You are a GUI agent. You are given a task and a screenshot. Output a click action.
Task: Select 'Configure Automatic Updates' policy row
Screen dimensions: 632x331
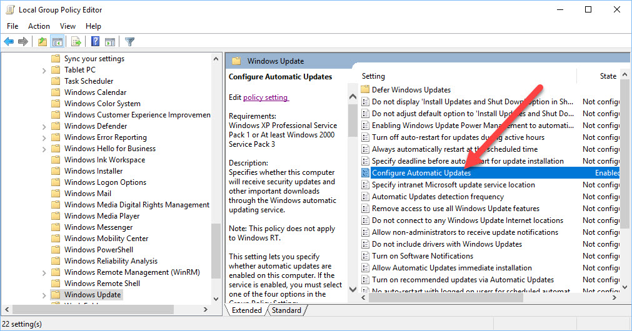(421, 173)
